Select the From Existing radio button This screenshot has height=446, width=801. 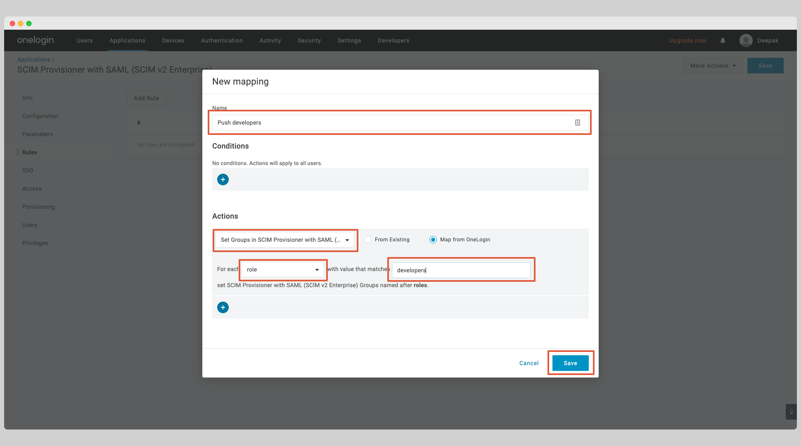[x=367, y=239]
